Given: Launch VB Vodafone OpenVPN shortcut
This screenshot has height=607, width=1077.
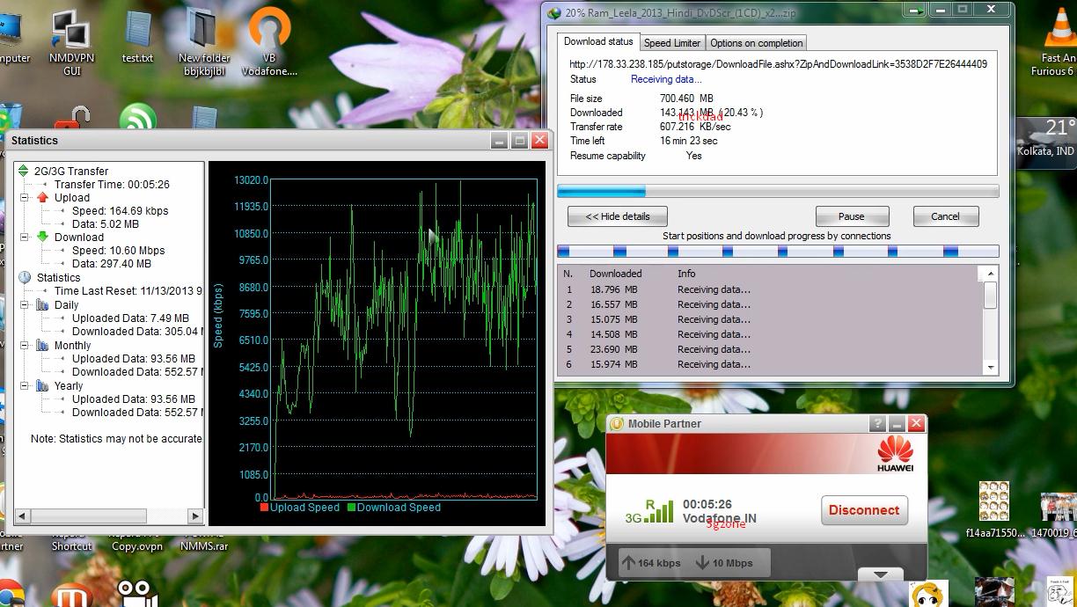Looking at the screenshot, I should tap(269, 42).
